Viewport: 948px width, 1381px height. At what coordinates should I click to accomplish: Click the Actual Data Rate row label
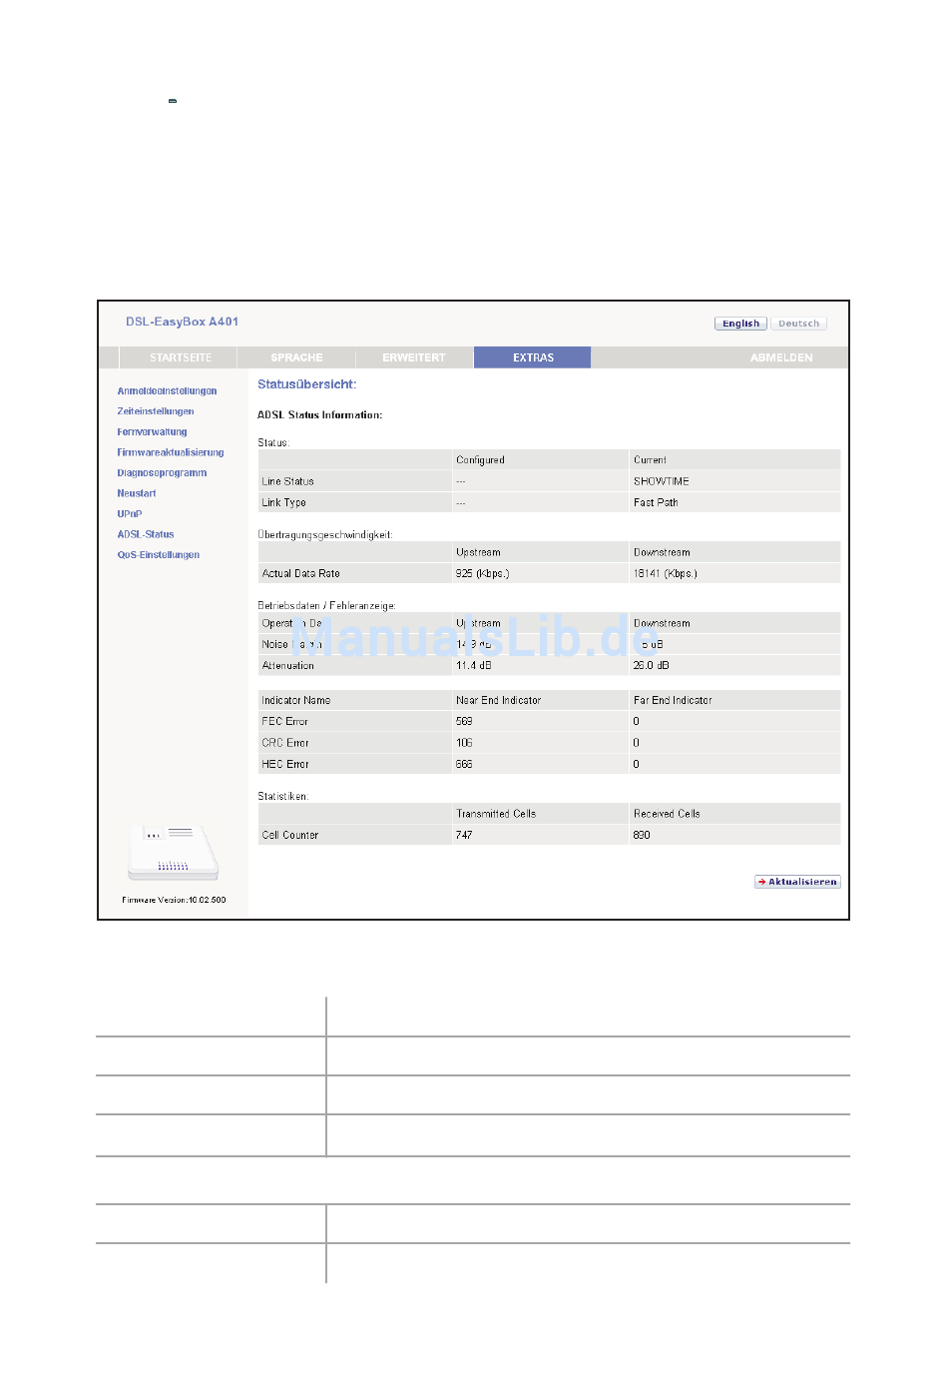(x=300, y=573)
